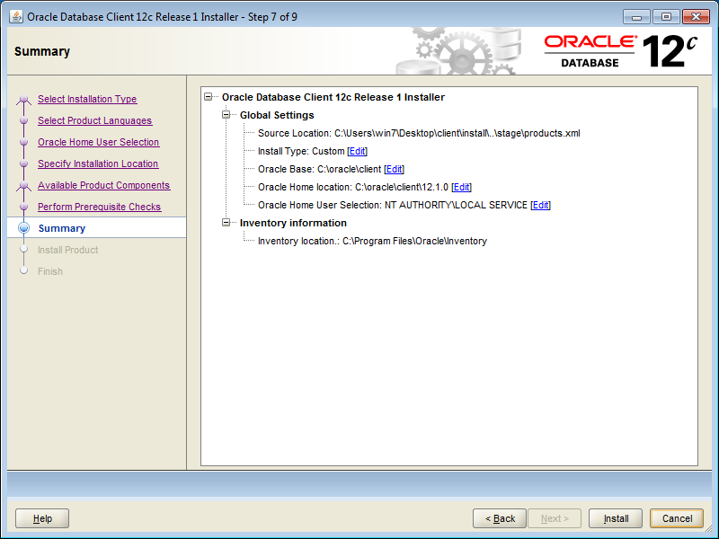Maximize the installer window
Screen dimensions: 719x539
(666, 17)
